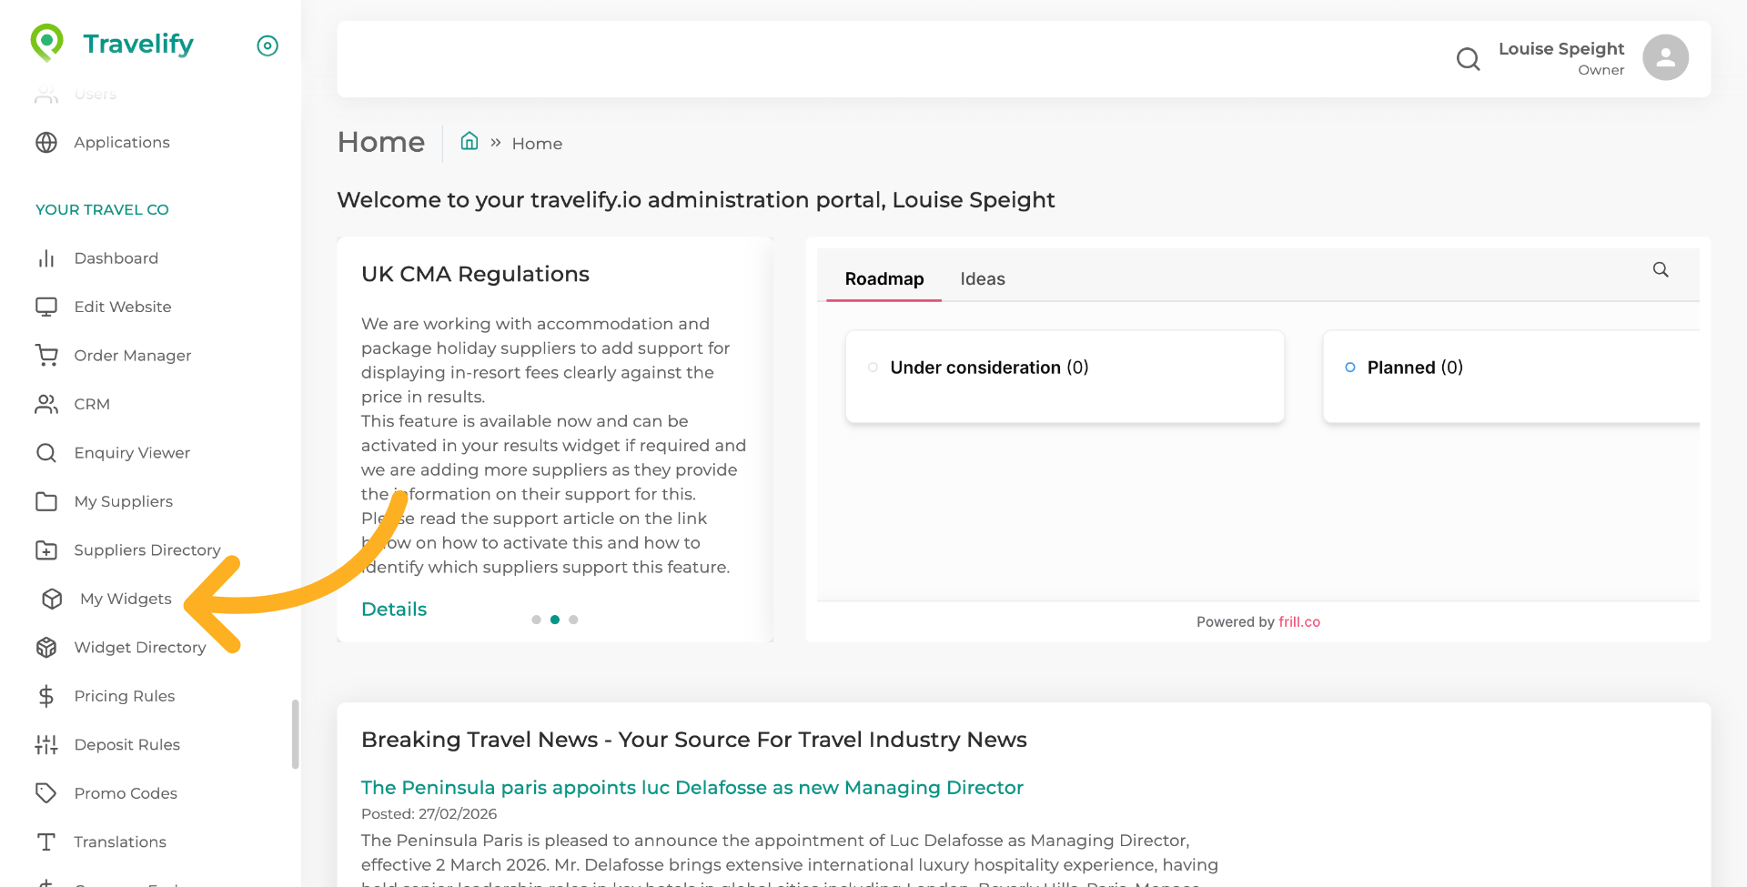Screen dimensions: 1747x887
Task: Open the Louise Speight account menu
Action: [x=1560, y=58]
